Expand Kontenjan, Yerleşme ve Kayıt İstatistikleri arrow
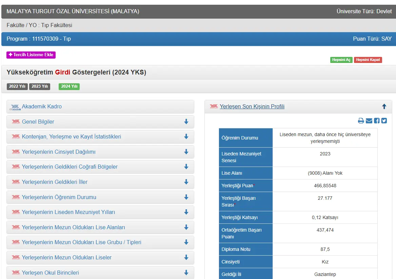 coord(186,136)
